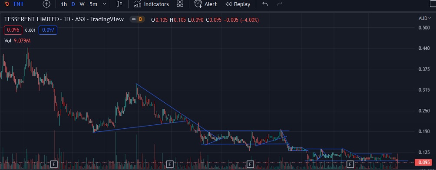Click the plus icon to compare symbols
Screen dimensions: 436x170
click(47, 4)
